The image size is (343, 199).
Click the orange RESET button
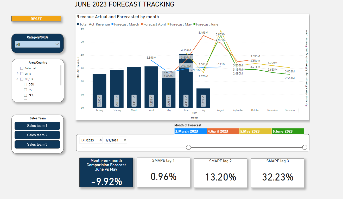point(36,19)
